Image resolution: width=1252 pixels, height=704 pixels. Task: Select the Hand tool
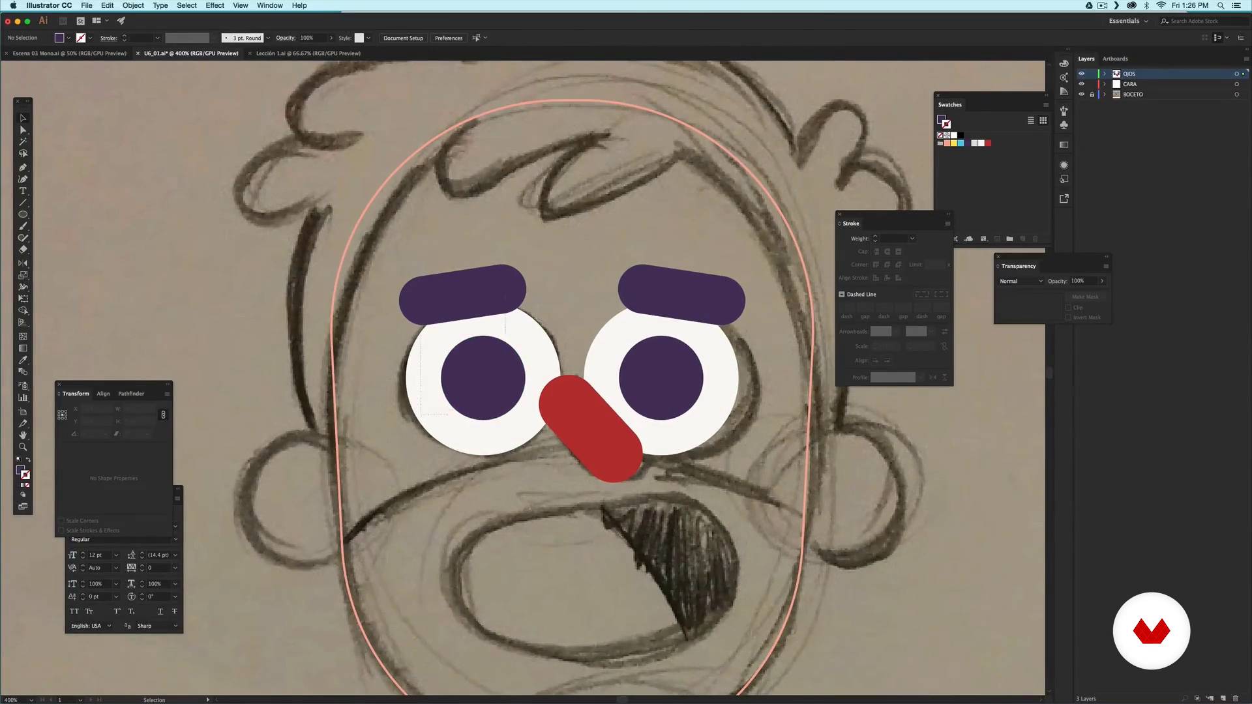23,435
